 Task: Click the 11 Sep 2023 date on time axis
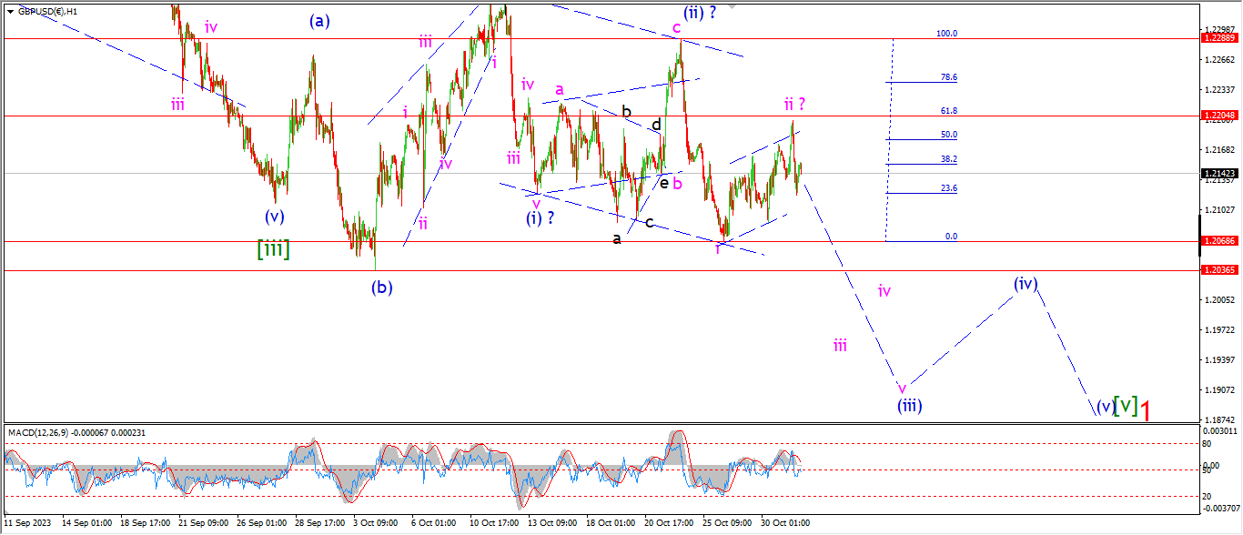point(25,523)
